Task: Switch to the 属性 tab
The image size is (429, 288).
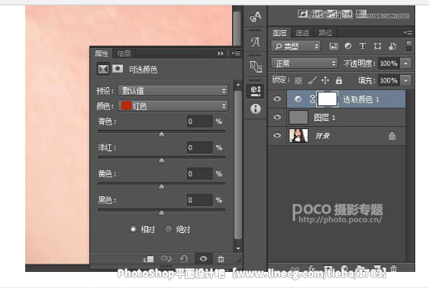Action: click(x=102, y=53)
